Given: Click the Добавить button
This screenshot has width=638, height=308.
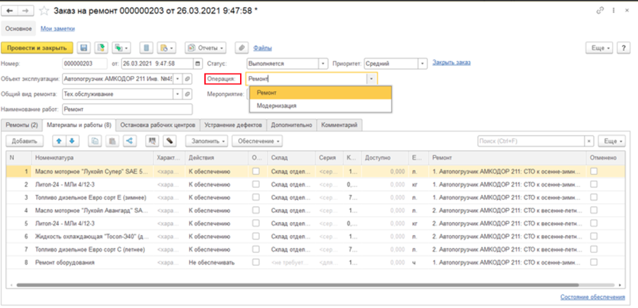Looking at the screenshot, I should pyautogui.click(x=24, y=141).
